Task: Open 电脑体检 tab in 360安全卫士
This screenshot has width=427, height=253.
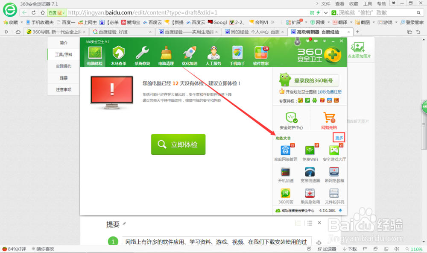Action: pyautogui.click(x=95, y=56)
